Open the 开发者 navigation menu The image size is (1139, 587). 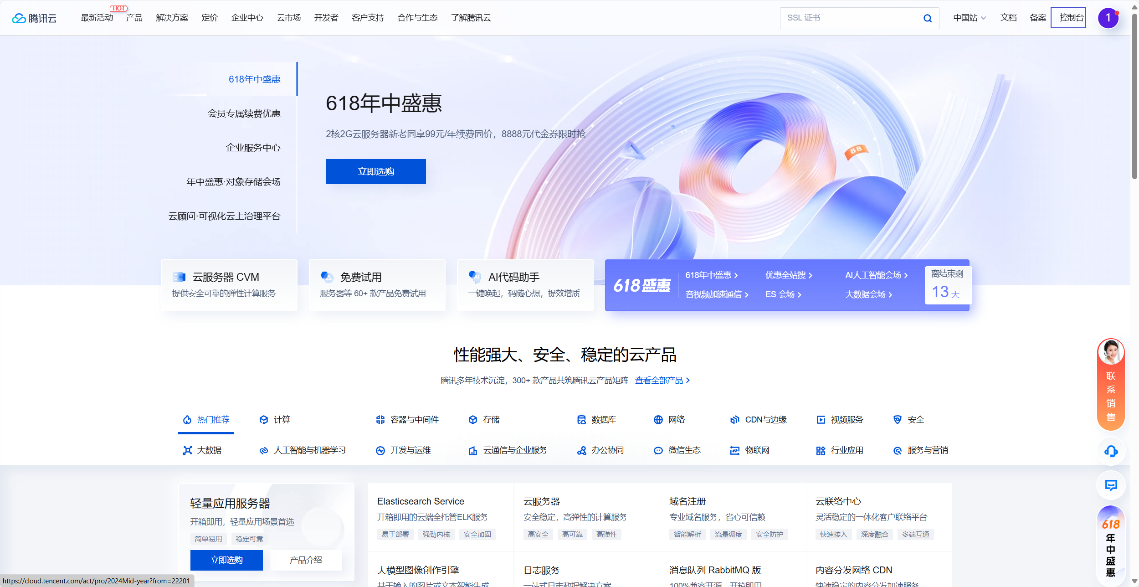(x=326, y=18)
